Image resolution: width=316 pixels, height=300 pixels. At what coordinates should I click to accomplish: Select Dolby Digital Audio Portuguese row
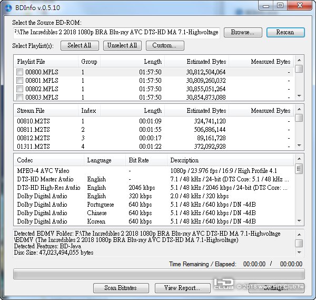click(x=154, y=205)
